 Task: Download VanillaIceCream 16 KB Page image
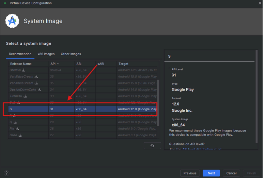[x=36, y=83]
